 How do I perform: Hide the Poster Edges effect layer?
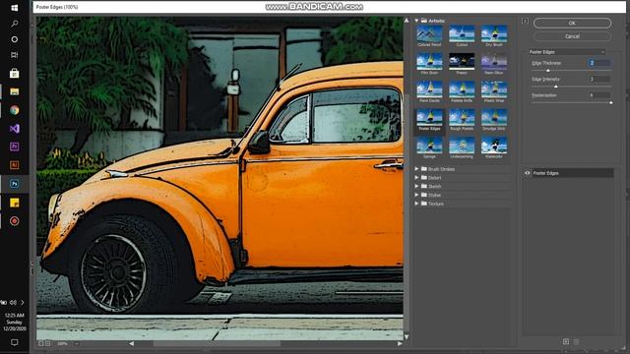(x=528, y=173)
